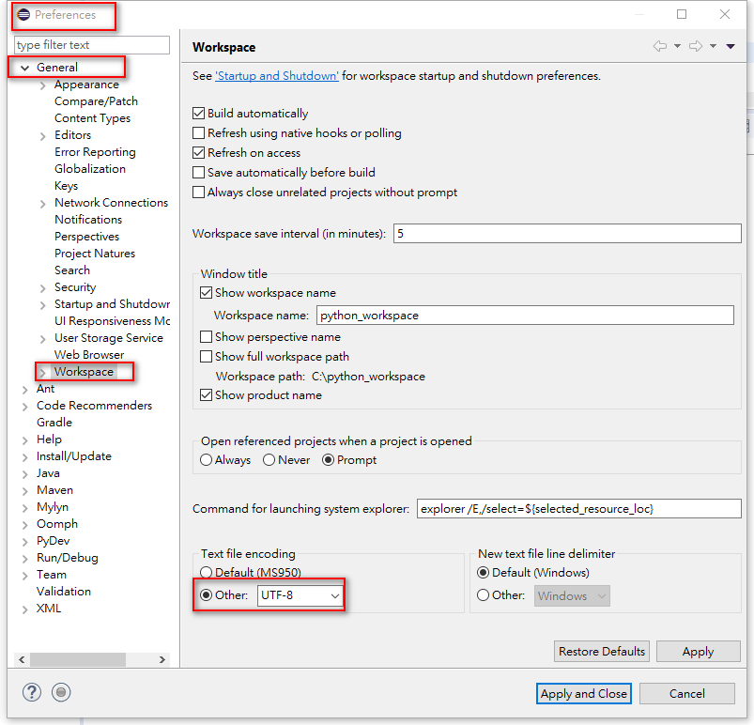
Task: Click the Restore Defaults button
Action: [x=602, y=652]
